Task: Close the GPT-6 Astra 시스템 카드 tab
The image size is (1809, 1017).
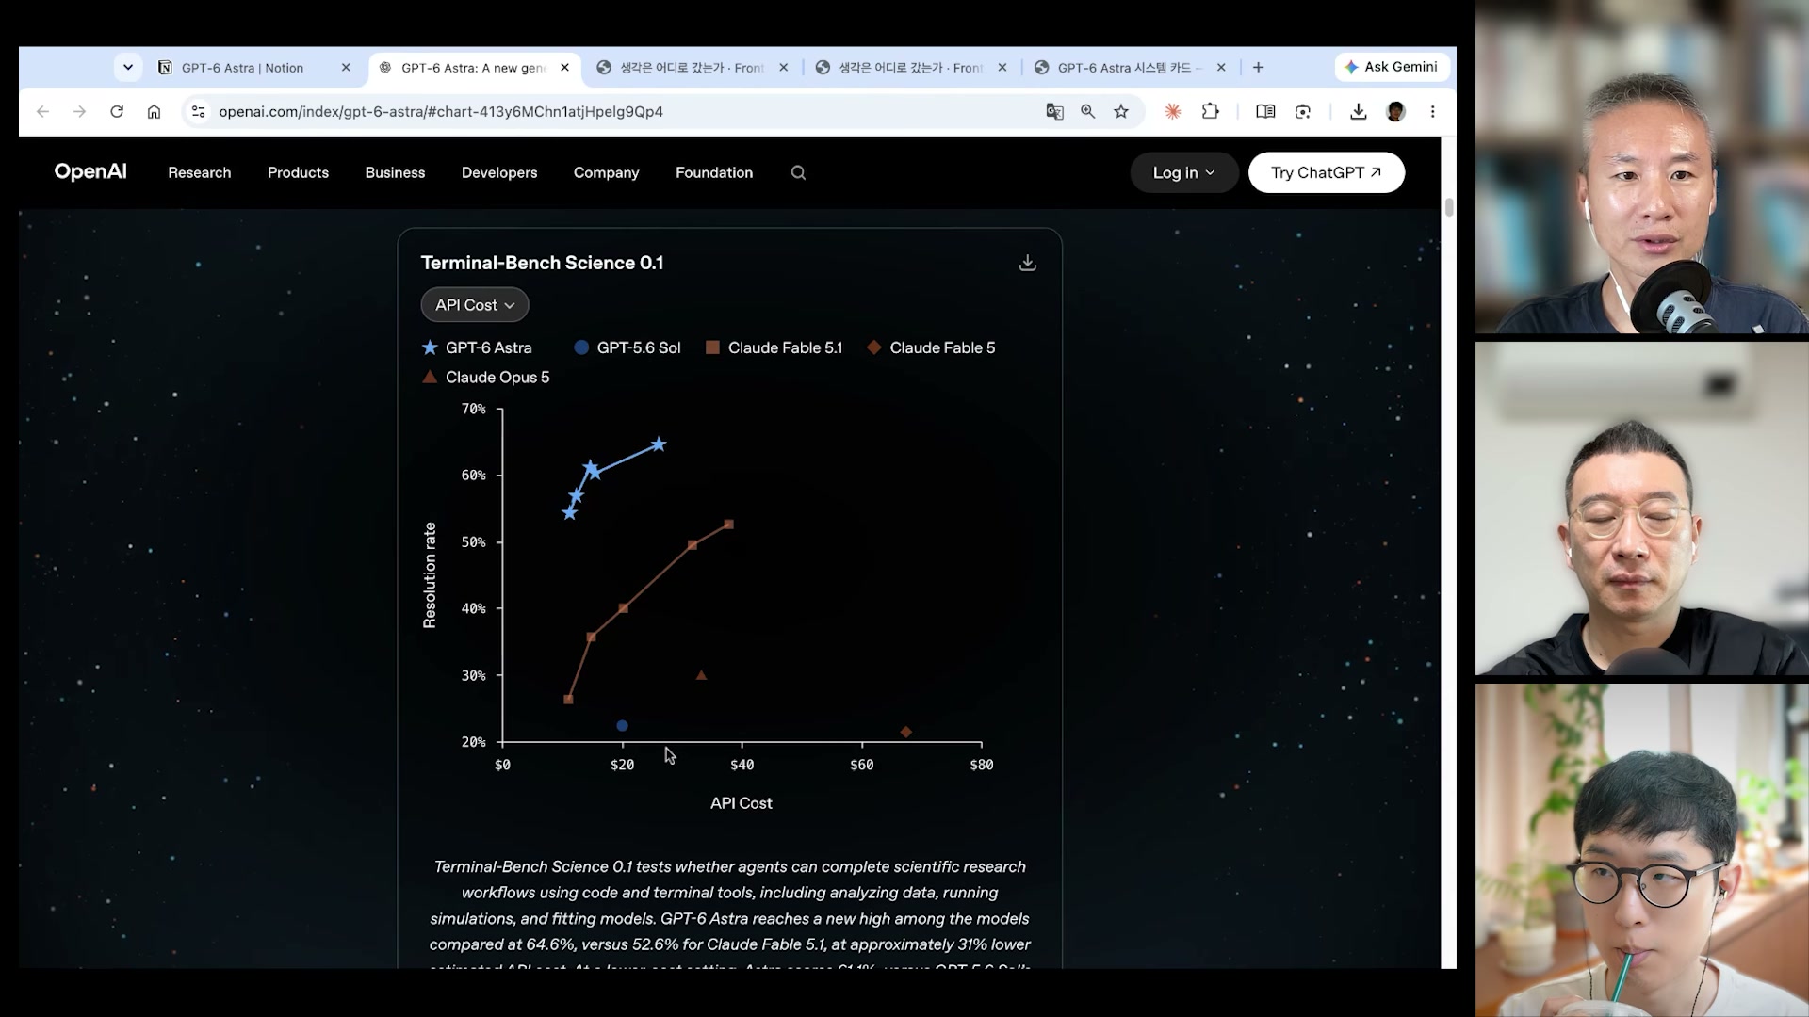Action: 1221,68
